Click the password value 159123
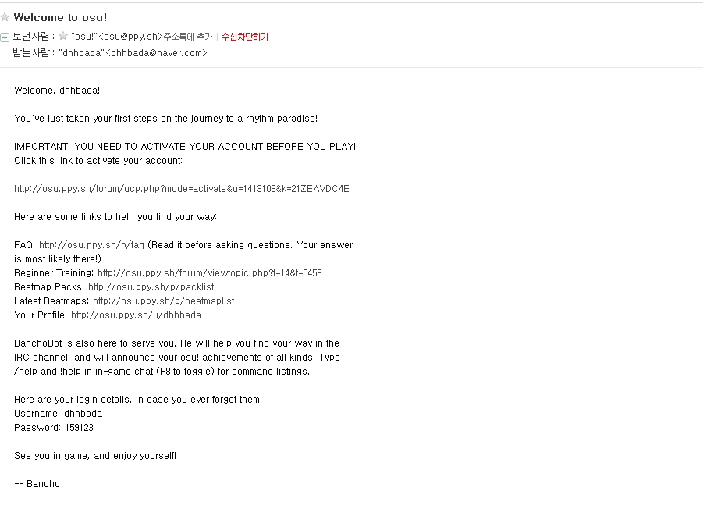Viewport: 703px width, 523px height. coord(79,428)
